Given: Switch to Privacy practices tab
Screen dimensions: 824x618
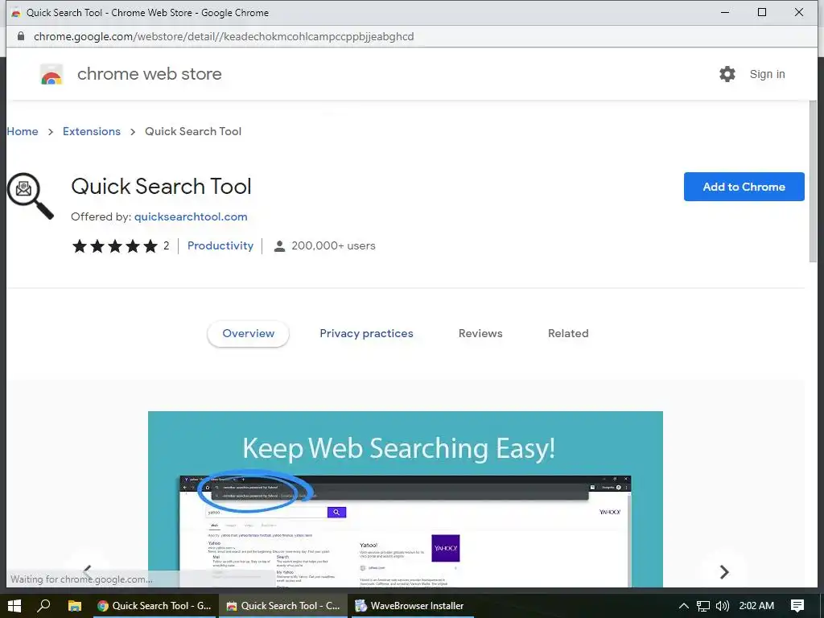Looking at the screenshot, I should [366, 333].
